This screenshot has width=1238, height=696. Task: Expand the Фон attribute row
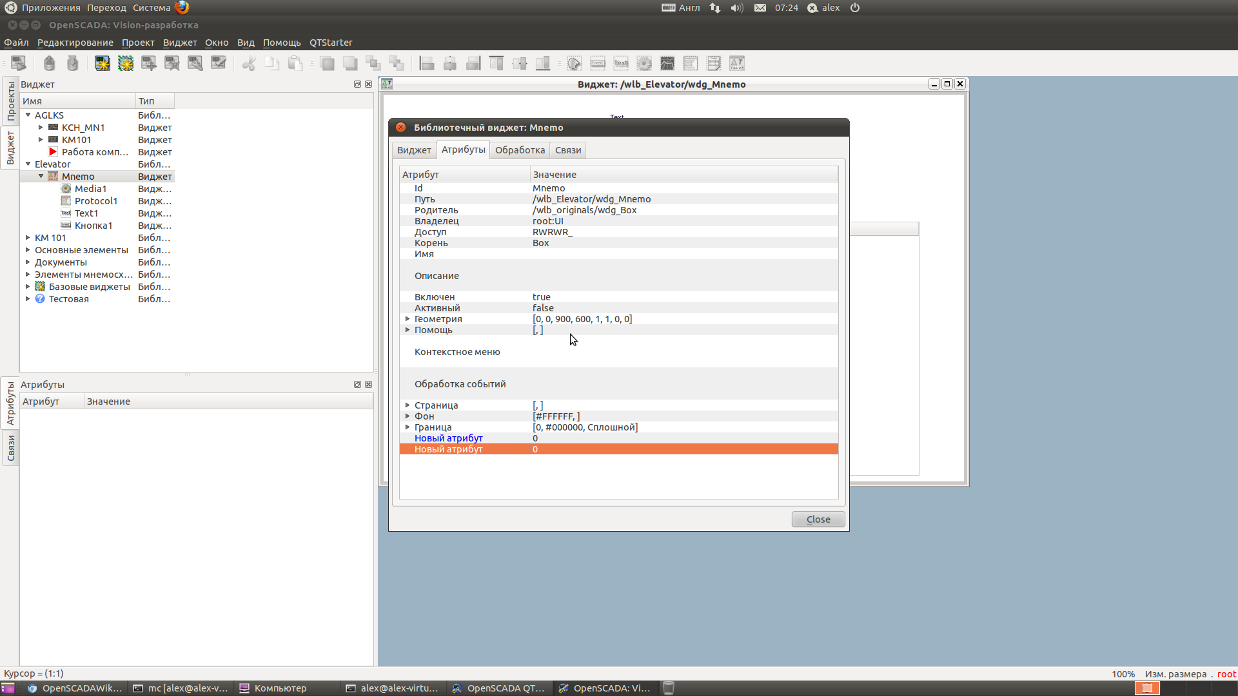[x=408, y=416]
